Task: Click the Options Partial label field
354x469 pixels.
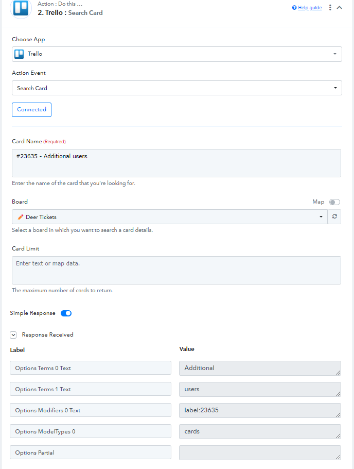Action: [91, 453]
